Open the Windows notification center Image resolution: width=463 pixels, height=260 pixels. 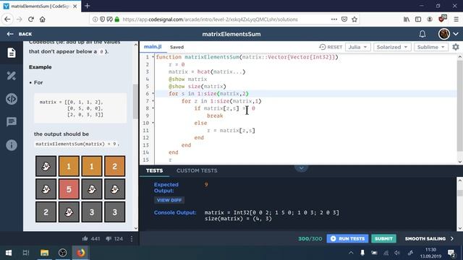[451, 253]
